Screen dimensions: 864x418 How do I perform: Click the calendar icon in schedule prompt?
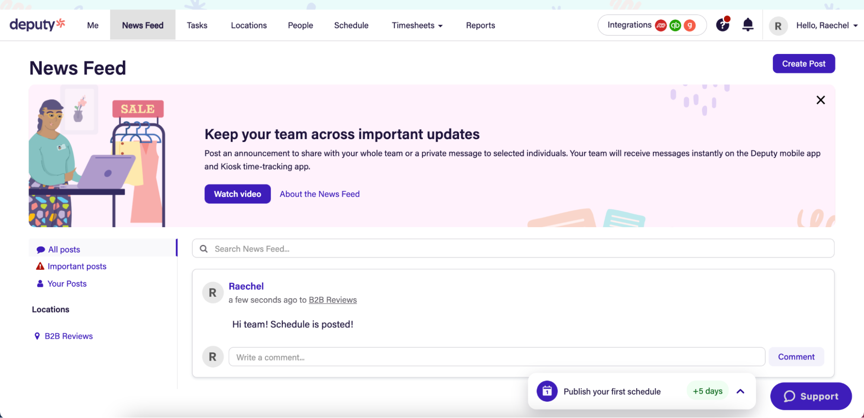click(x=547, y=391)
